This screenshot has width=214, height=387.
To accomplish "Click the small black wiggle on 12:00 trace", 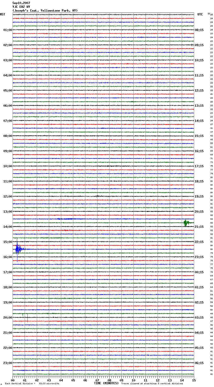I will (x=98, y=196).
